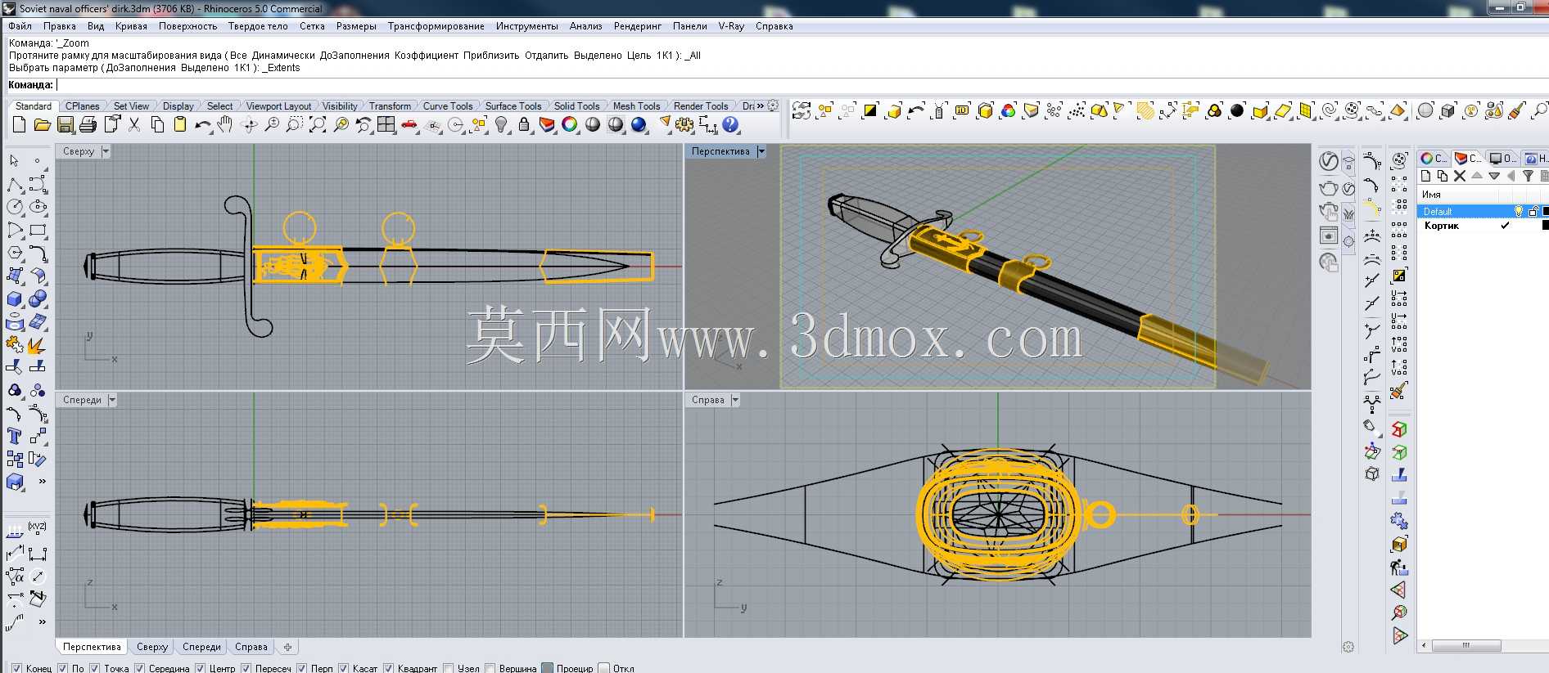Open the Поверхность menu
This screenshot has height=673, width=1549.
187,26
